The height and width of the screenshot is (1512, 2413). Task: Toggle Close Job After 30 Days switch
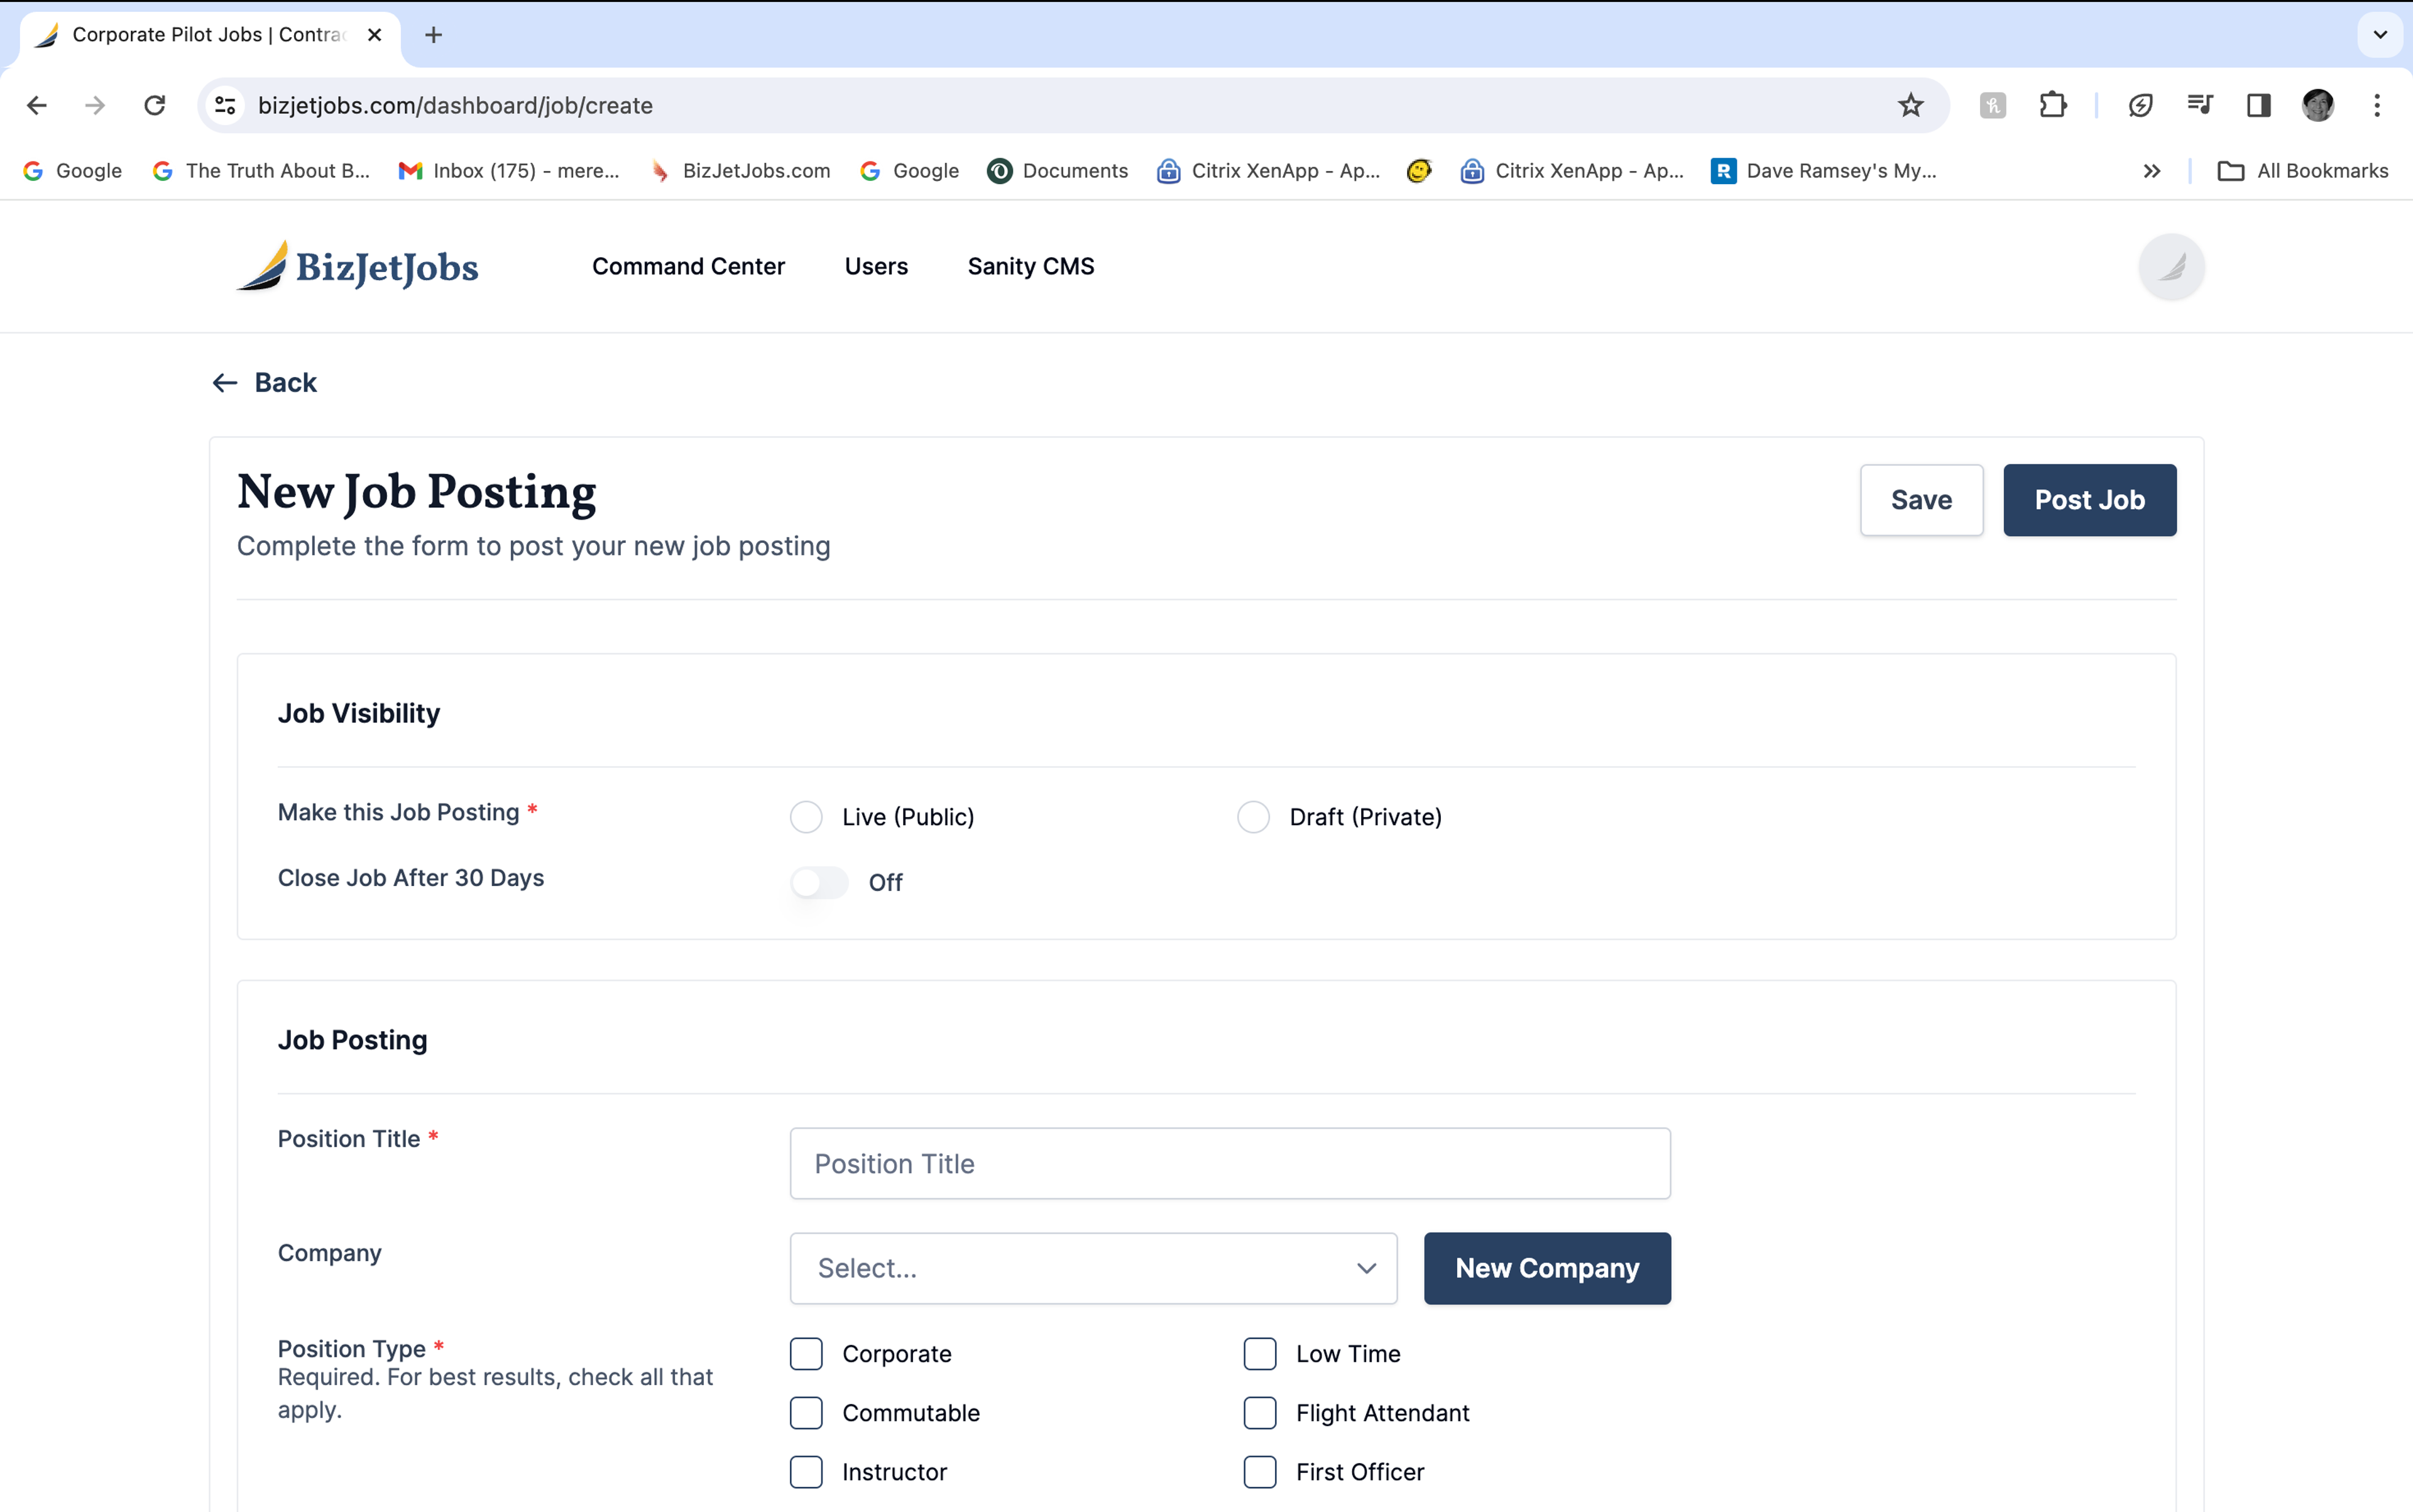pos(818,882)
